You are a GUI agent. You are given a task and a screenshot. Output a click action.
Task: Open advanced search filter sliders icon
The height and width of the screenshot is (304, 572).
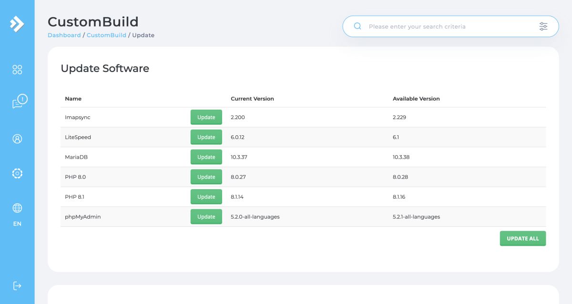click(543, 26)
